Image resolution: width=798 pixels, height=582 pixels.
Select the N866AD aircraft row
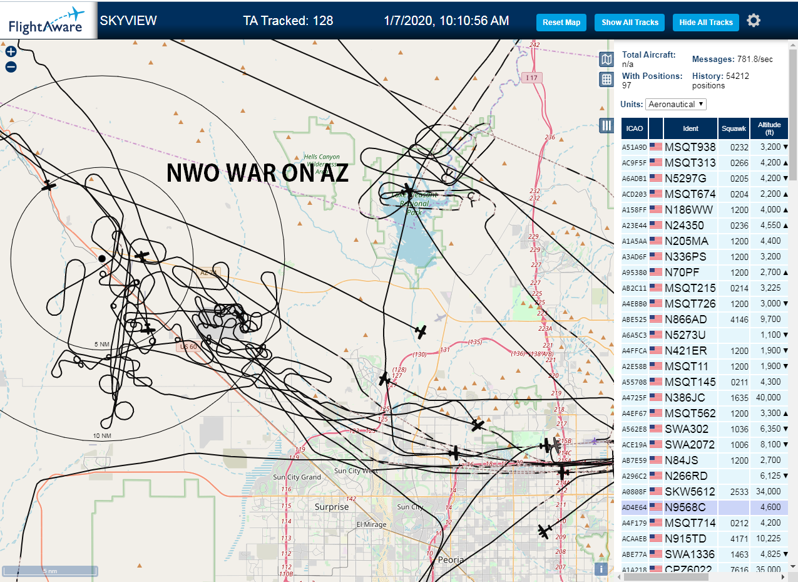(x=705, y=320)
